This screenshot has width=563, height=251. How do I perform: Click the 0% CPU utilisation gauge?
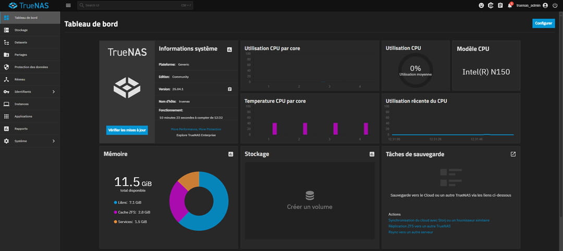pos(415,70)
